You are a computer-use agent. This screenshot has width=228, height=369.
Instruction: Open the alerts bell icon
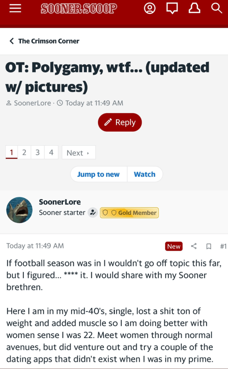[194, 8]
